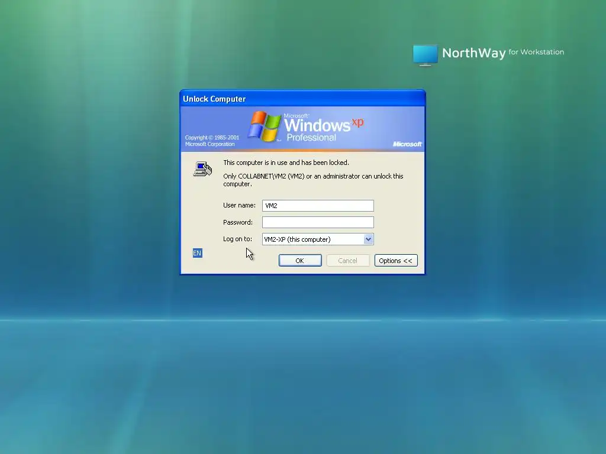Open the Log on to dropdown arrow

(x=368, y=239)
